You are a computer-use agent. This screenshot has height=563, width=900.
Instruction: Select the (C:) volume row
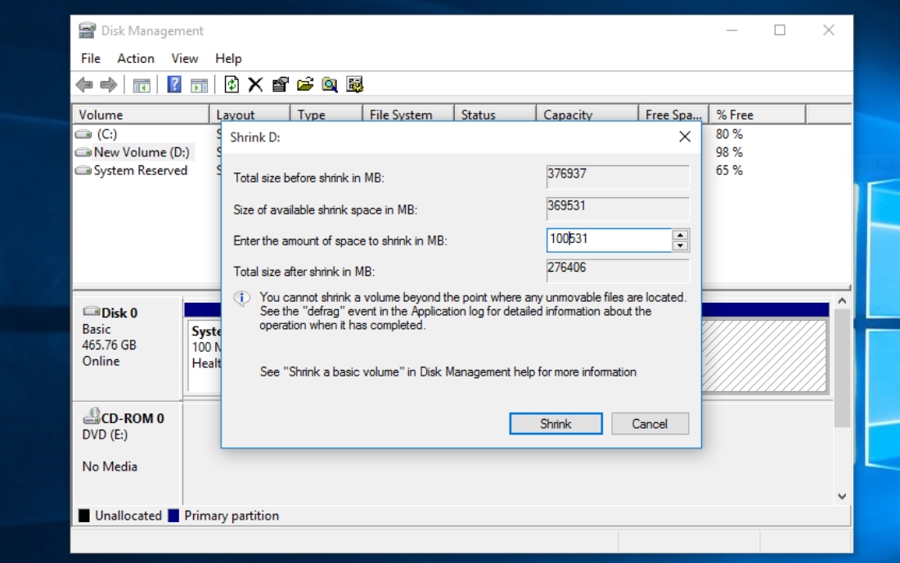pos(106,133)
